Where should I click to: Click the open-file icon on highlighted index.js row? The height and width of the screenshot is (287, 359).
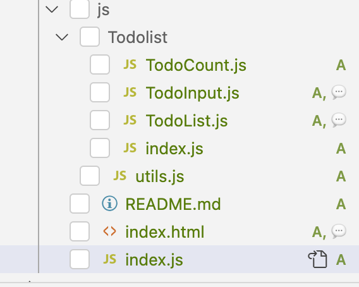pos(317,259)
